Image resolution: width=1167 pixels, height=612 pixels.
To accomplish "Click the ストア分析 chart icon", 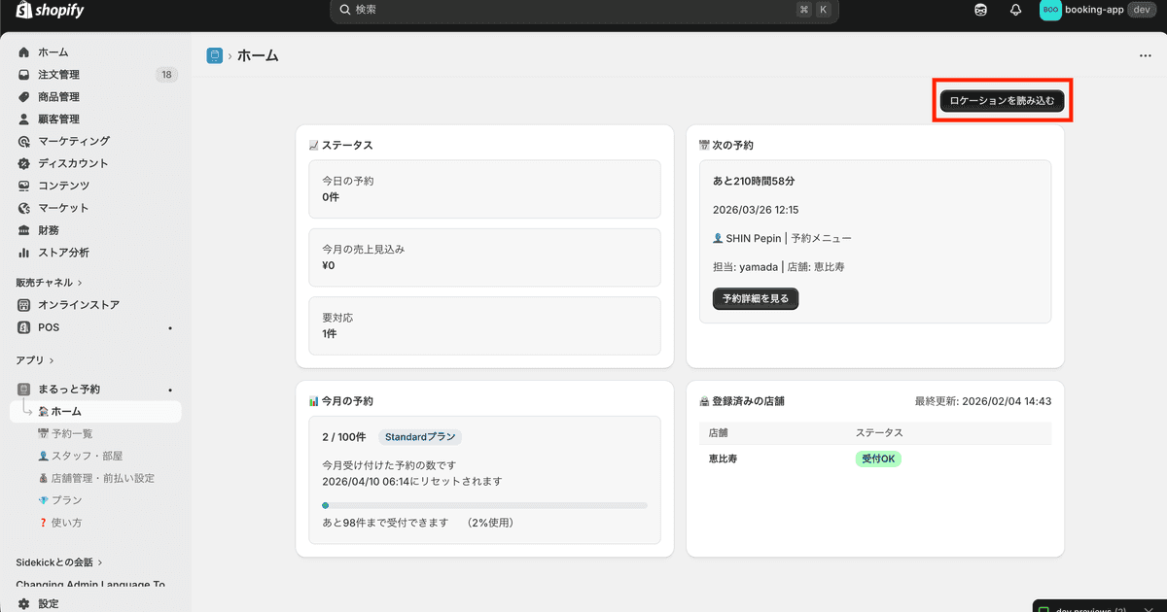I will [x=24, y=253].
